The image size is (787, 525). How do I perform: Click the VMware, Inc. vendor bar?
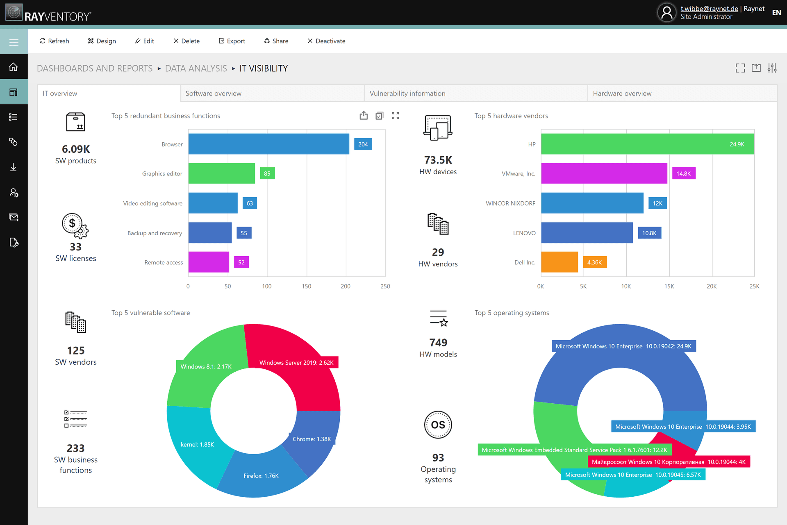point(604,173)
